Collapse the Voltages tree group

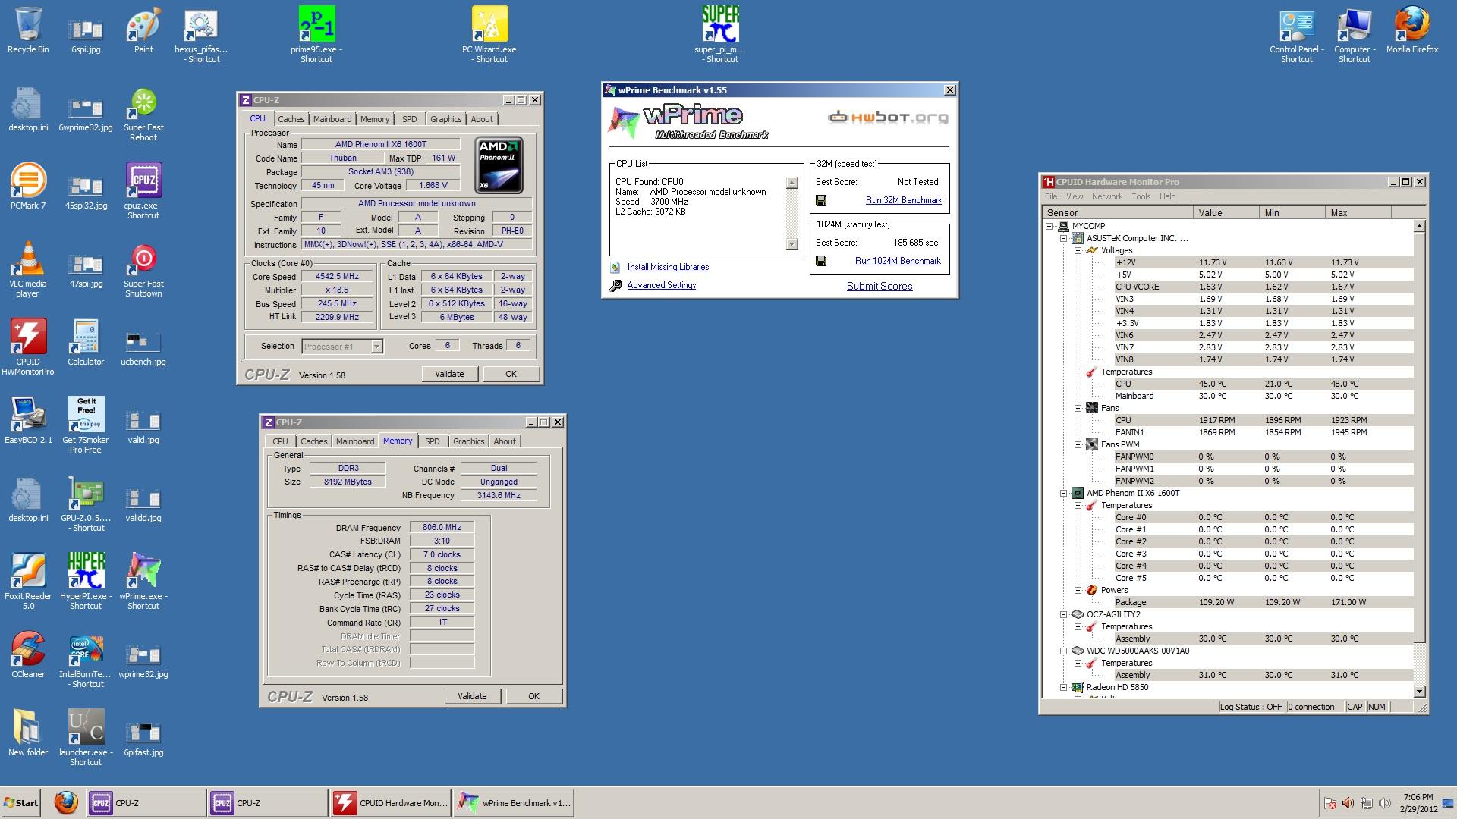1078,250
